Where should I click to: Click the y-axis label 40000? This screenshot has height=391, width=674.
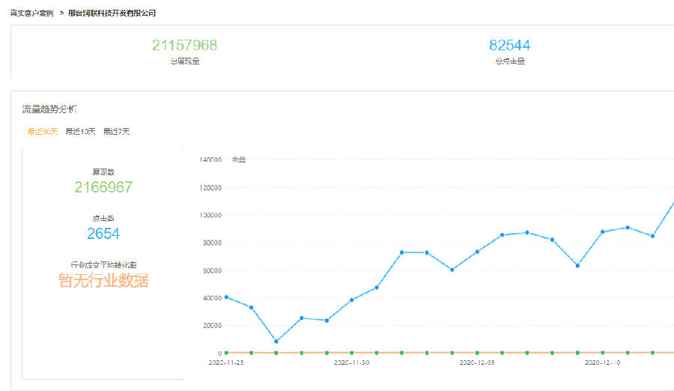[x=213, y=297]
